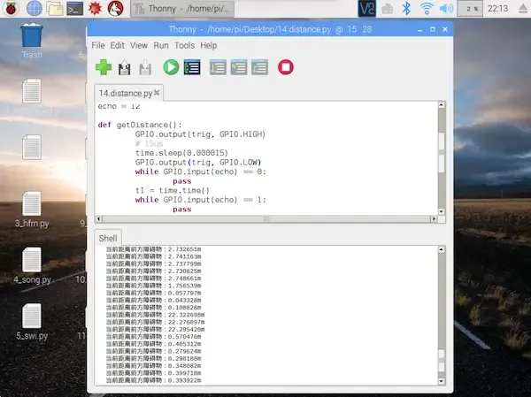Click the Step into debug icon
This screenshot has width=531, height=397.
click(x=239, y=67)
